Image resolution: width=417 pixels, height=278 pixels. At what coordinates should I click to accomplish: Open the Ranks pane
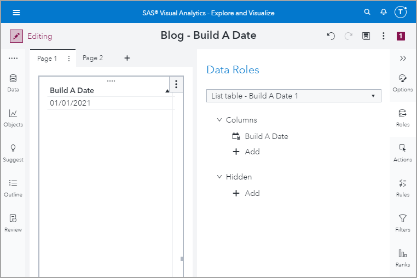pos(403,258)
